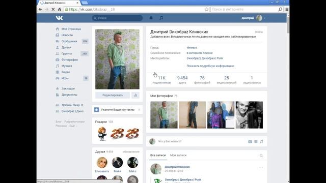This screenshot has height=183, width=326.
Task: Click the VK logo in header
Action: tap(59, 18)
